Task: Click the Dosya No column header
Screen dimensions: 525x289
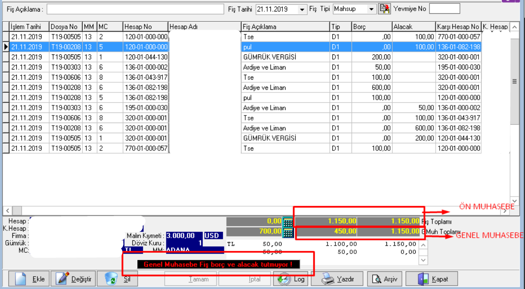Action: pyautogui.click(x=66, y=27)
